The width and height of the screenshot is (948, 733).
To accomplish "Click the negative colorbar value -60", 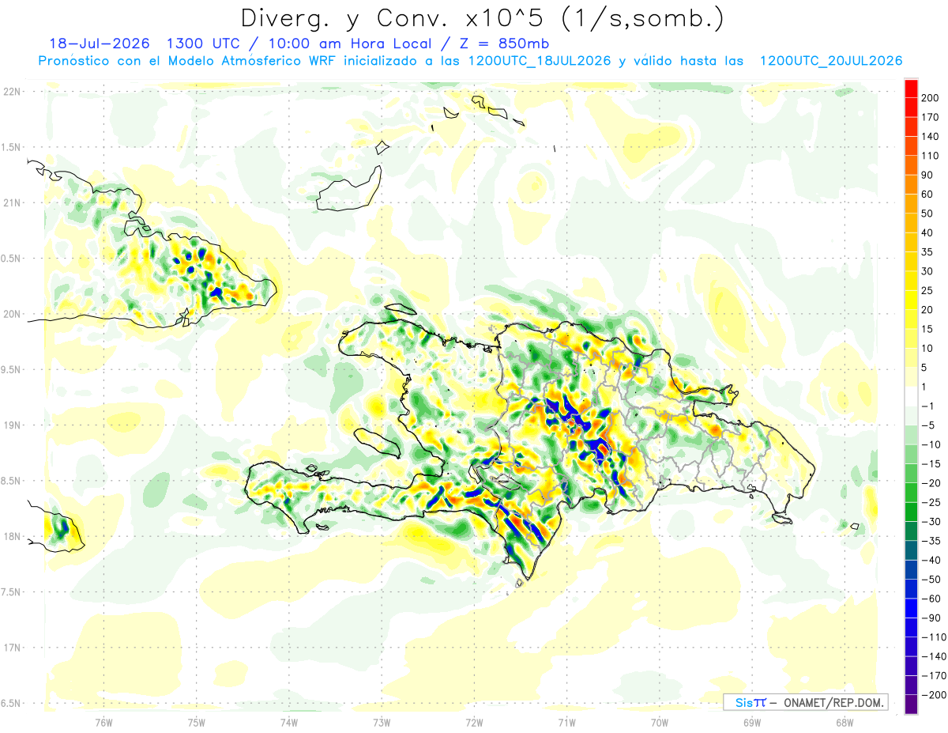I will [930, 599].
